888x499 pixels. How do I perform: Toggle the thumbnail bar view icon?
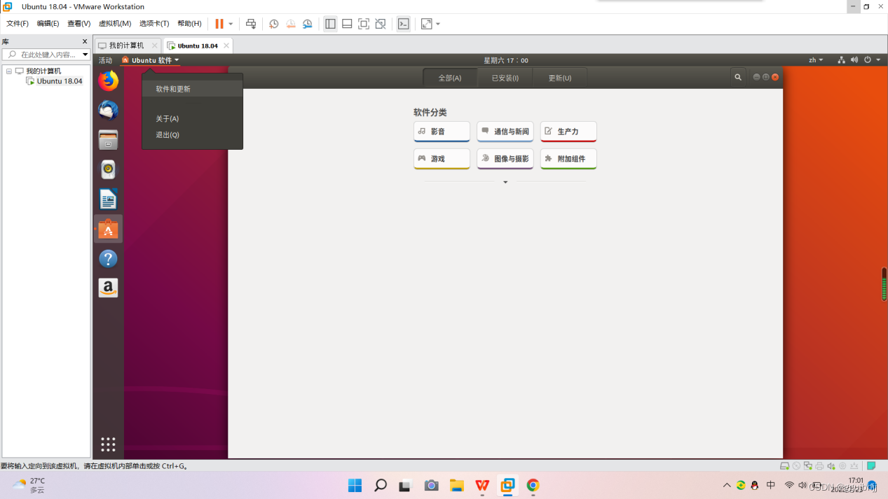pos(347,24)
